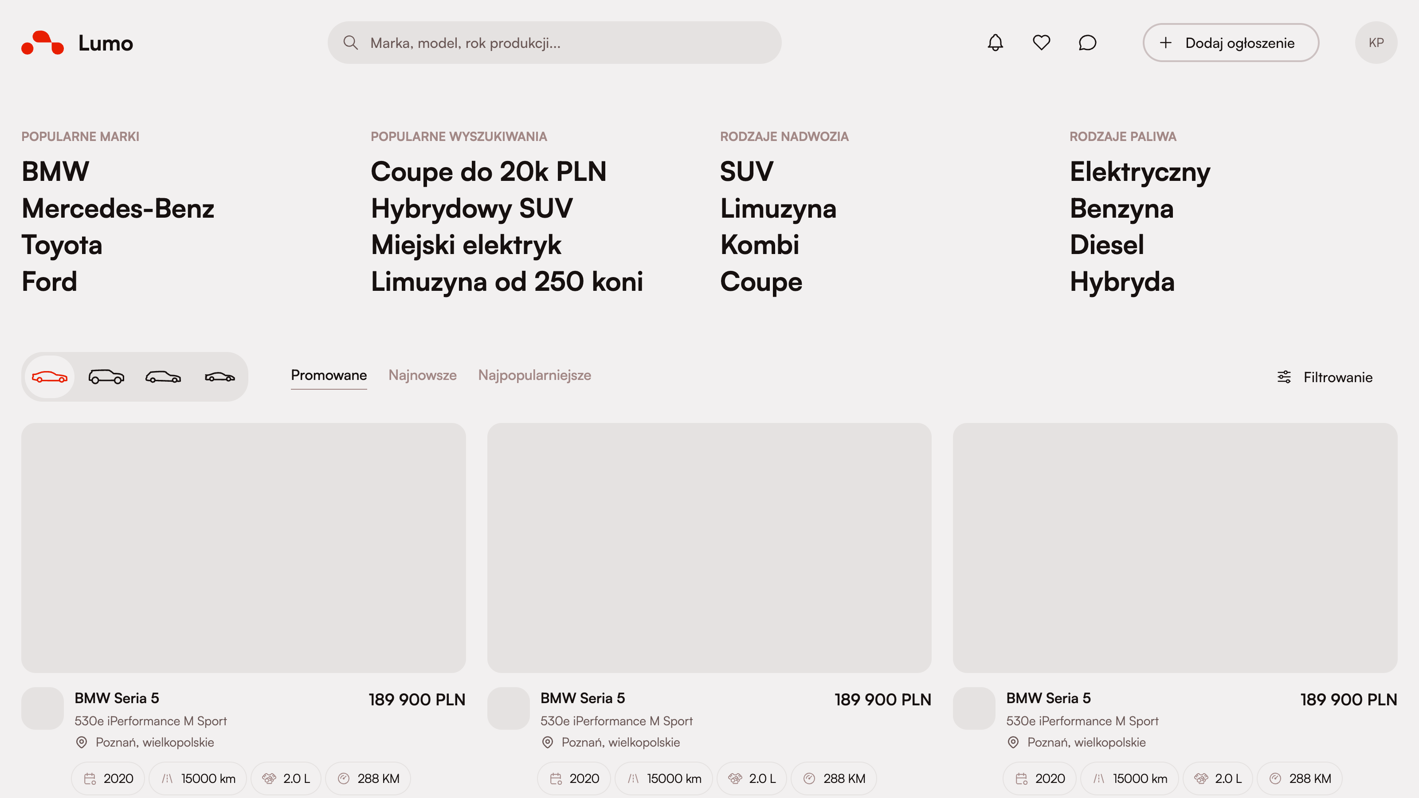Open the Miejski elektryk popular search
This screenshot has height=798, width=1419.
click(466, 245)
